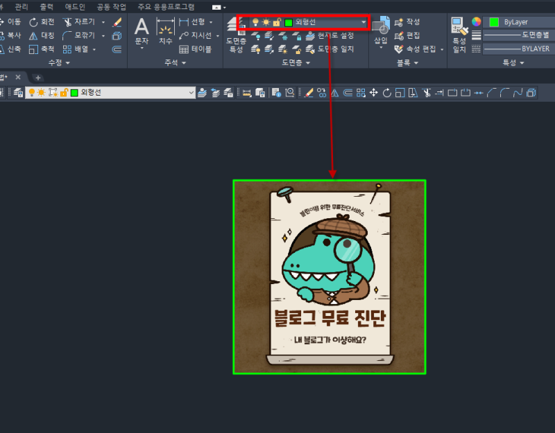This screenshot has height=433, width=555.
Task: Insert a 테이블 (Table)
Action: 196,49
